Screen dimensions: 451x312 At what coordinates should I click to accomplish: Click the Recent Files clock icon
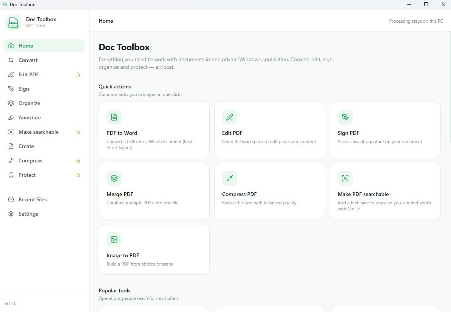tap(11, 199)
